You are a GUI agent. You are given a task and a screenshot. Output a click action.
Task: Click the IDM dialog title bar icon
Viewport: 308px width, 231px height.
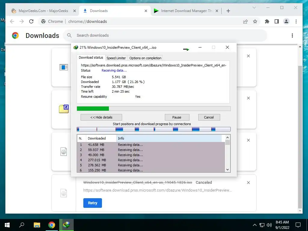[75, 47]
